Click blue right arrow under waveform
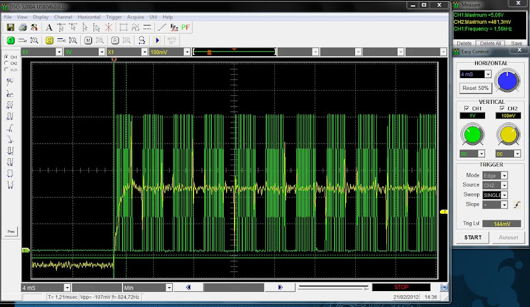Image resolution: width=530 pixels, height=307 pixels. (280, 287)
